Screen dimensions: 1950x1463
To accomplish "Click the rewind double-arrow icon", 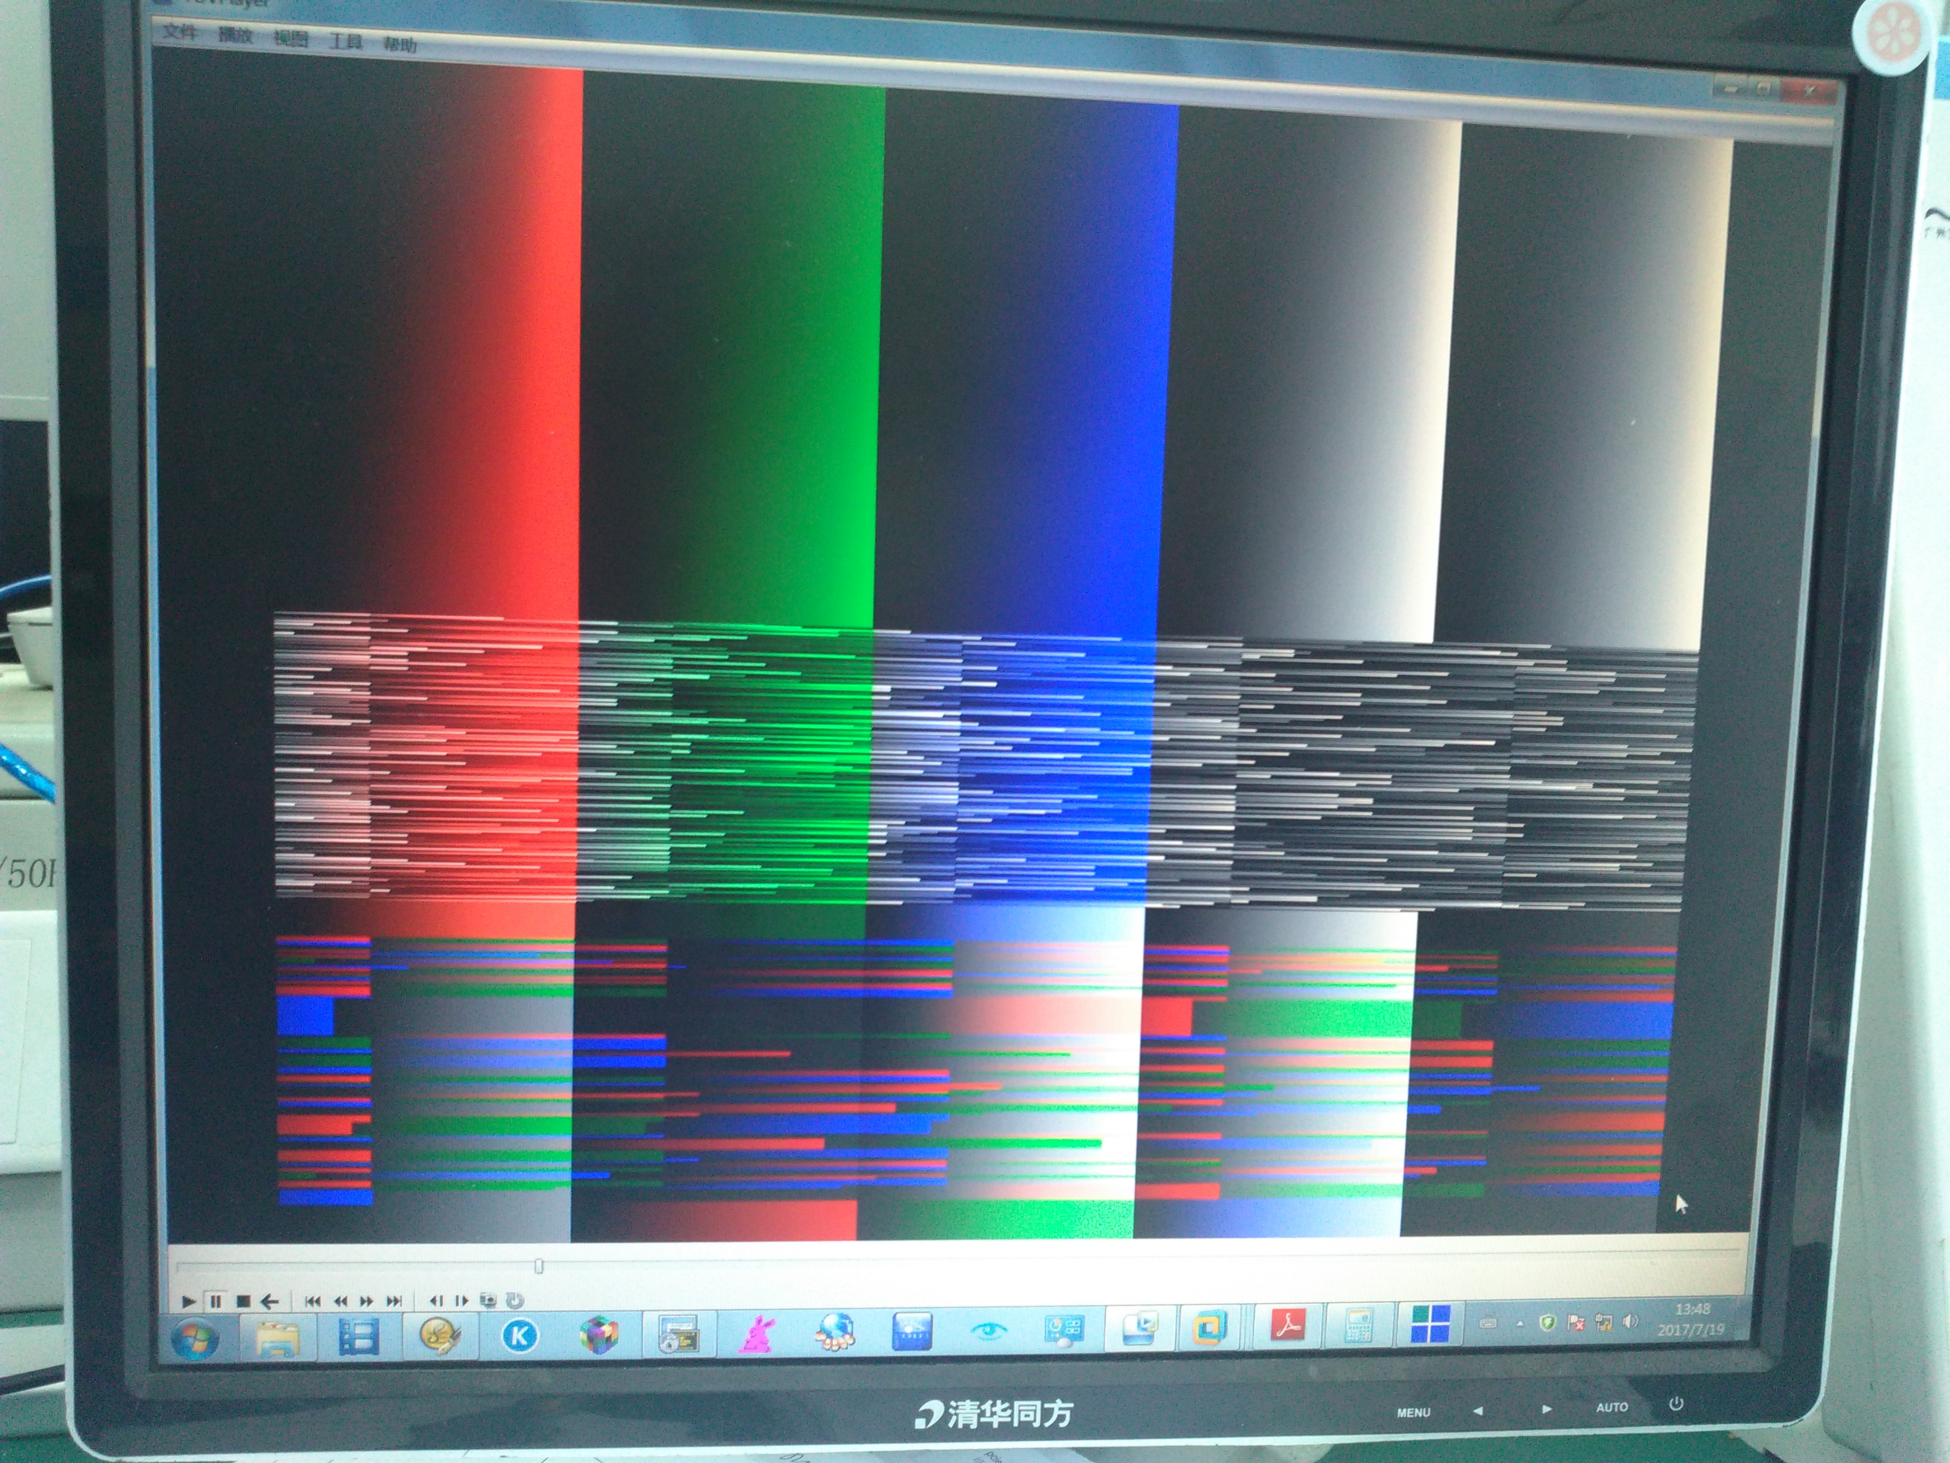I will tap(340, 1301).
